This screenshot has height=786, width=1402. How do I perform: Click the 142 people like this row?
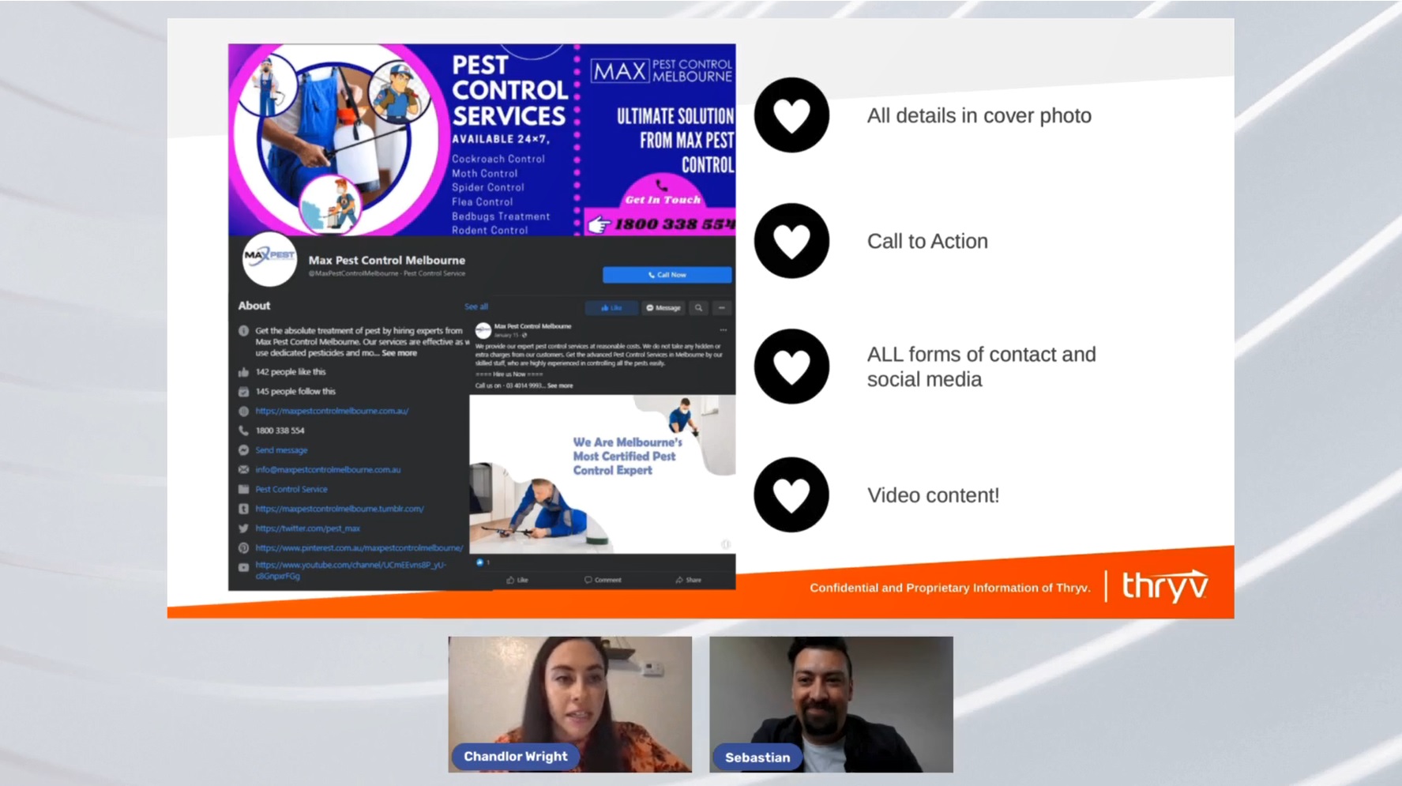[290, 372]
